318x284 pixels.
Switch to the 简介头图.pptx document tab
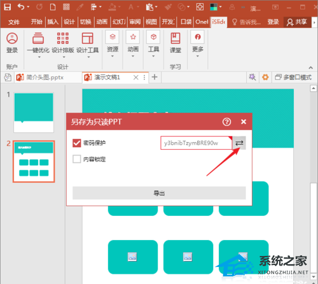48,77
